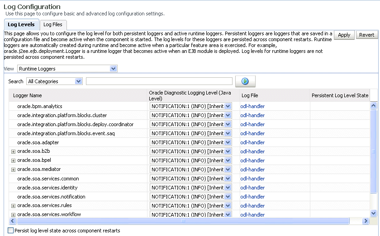Click the horizontal scrollbar left arrow
Screen dimensions: 380x236
(x=13, y=221)
